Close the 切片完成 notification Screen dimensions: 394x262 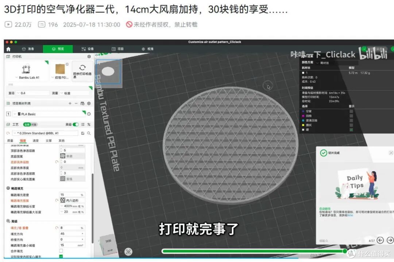point(391,153)
